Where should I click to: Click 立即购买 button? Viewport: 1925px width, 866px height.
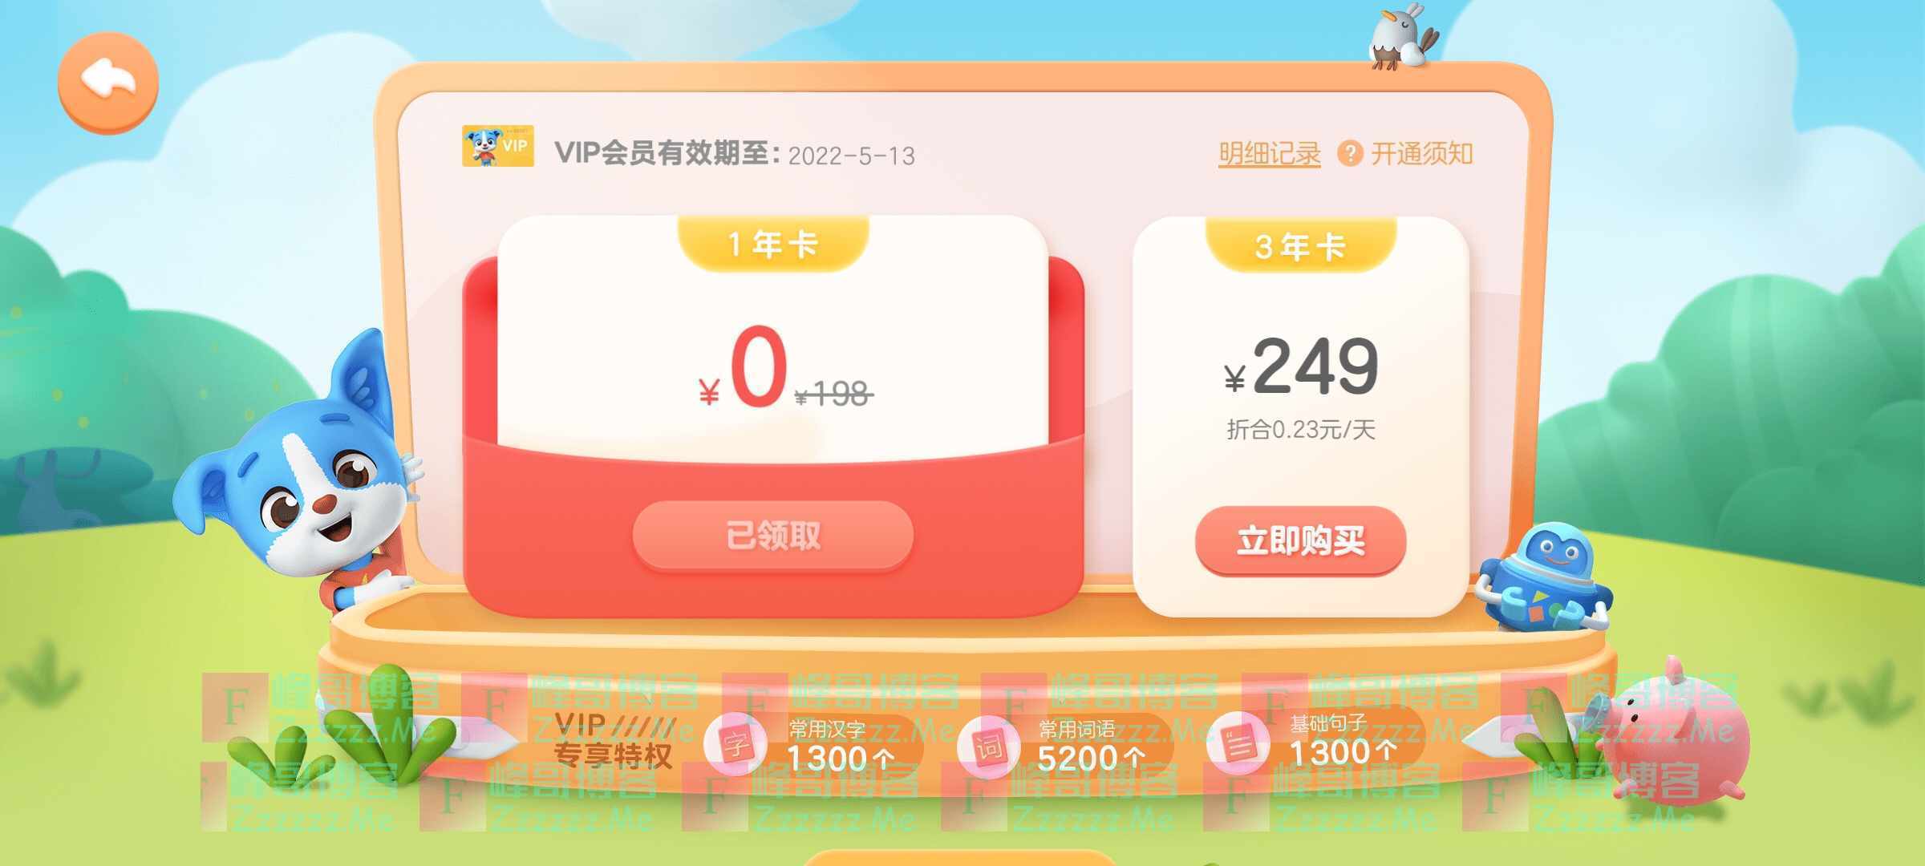[1300, 540]
